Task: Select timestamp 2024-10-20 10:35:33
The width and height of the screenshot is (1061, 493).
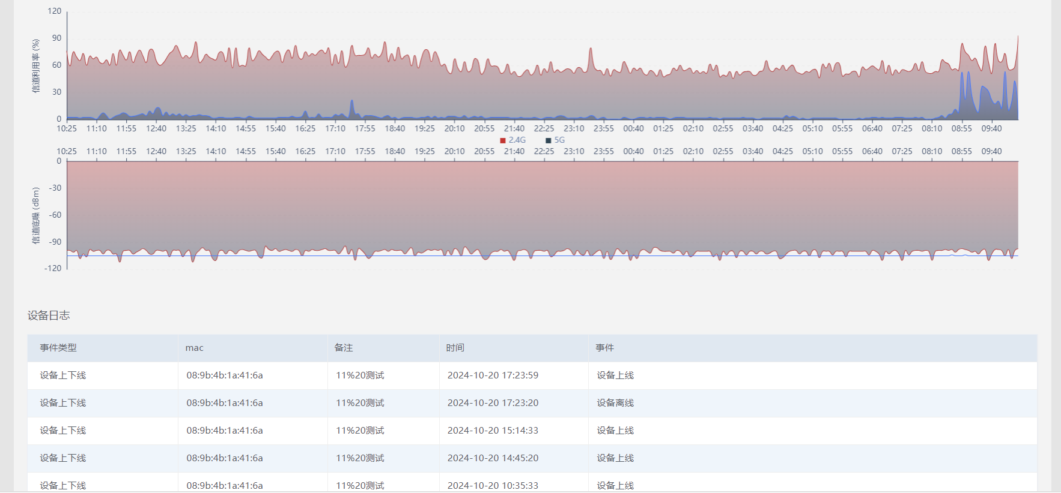Action: point(493,486)
